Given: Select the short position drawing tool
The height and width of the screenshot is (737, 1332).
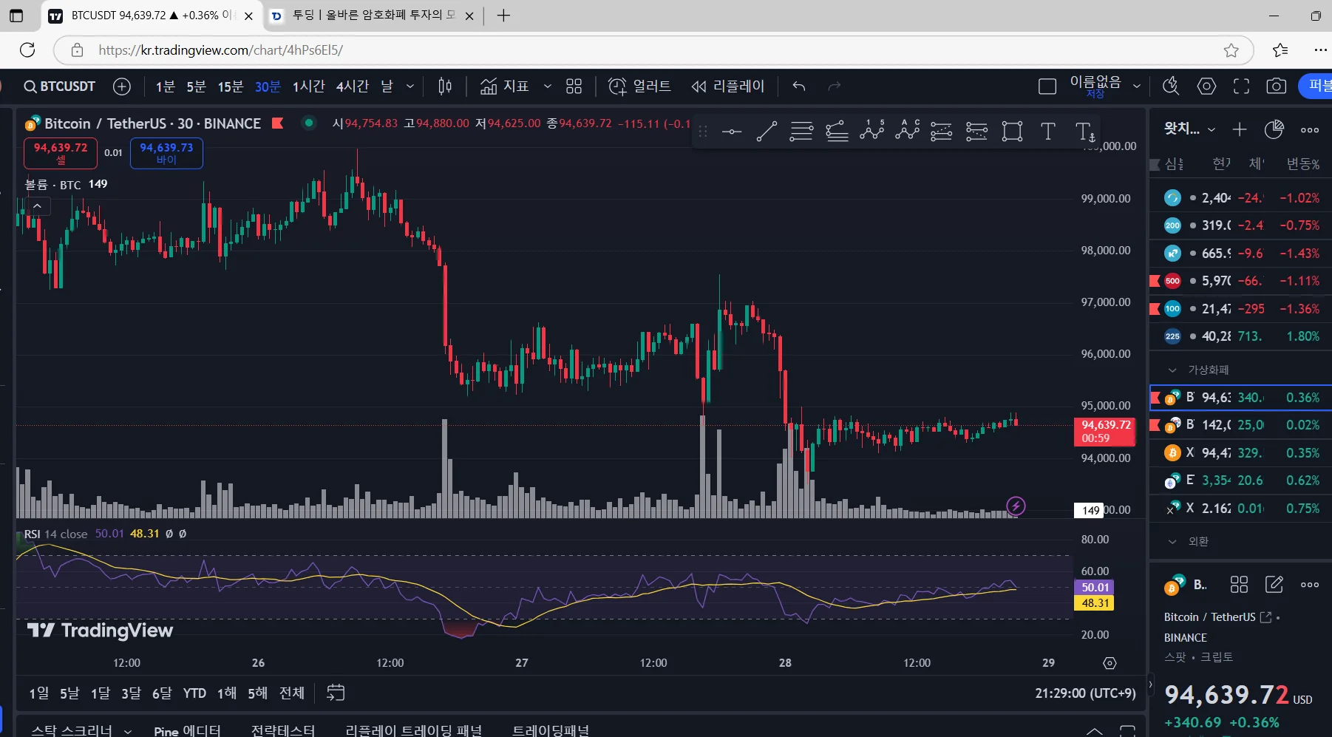Looking at the screenshot, I should coord(976,132).
